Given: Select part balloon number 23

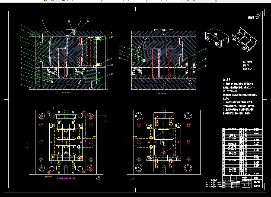Looking at the screenshot, I should 112,74.
